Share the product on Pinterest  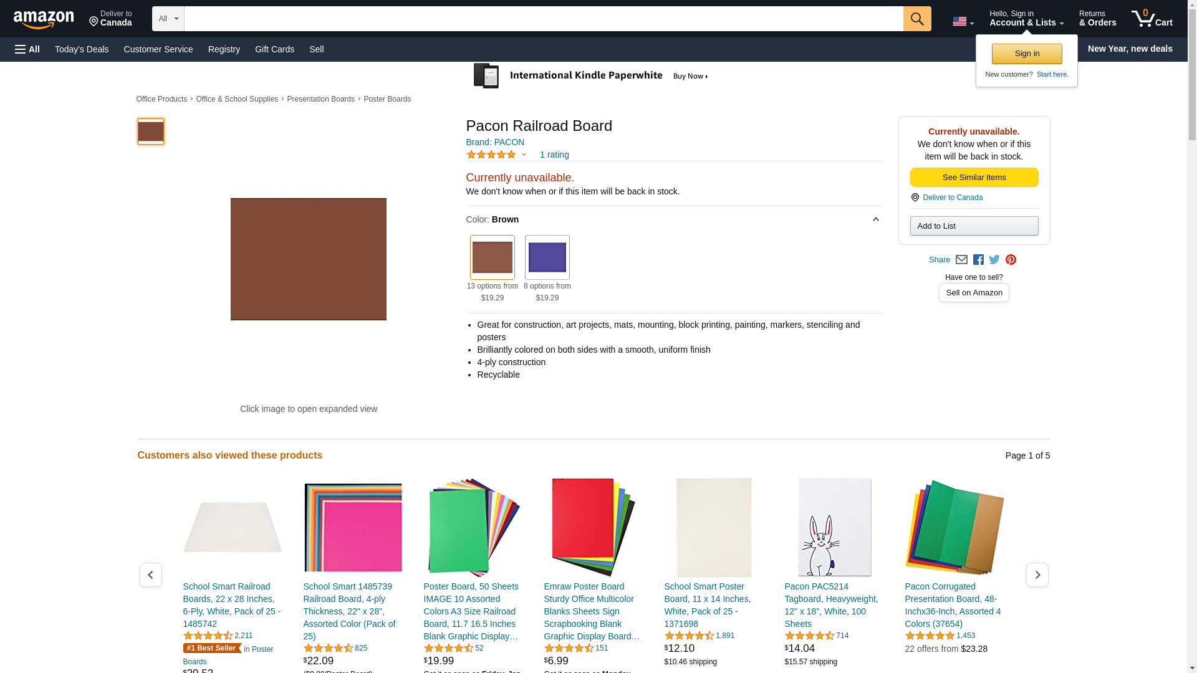pos(1011,260)
